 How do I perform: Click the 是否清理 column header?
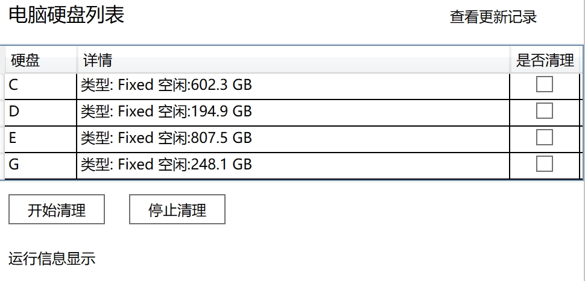tap(545, 60)
